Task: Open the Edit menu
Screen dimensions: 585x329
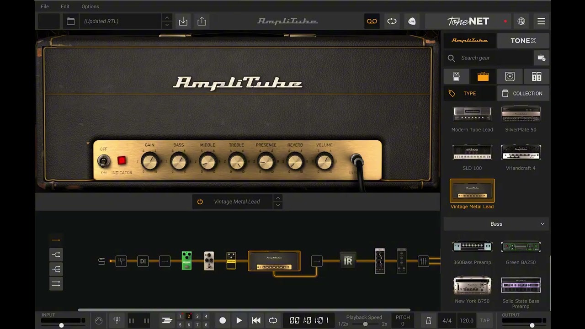Action: (x=65, y=6)
